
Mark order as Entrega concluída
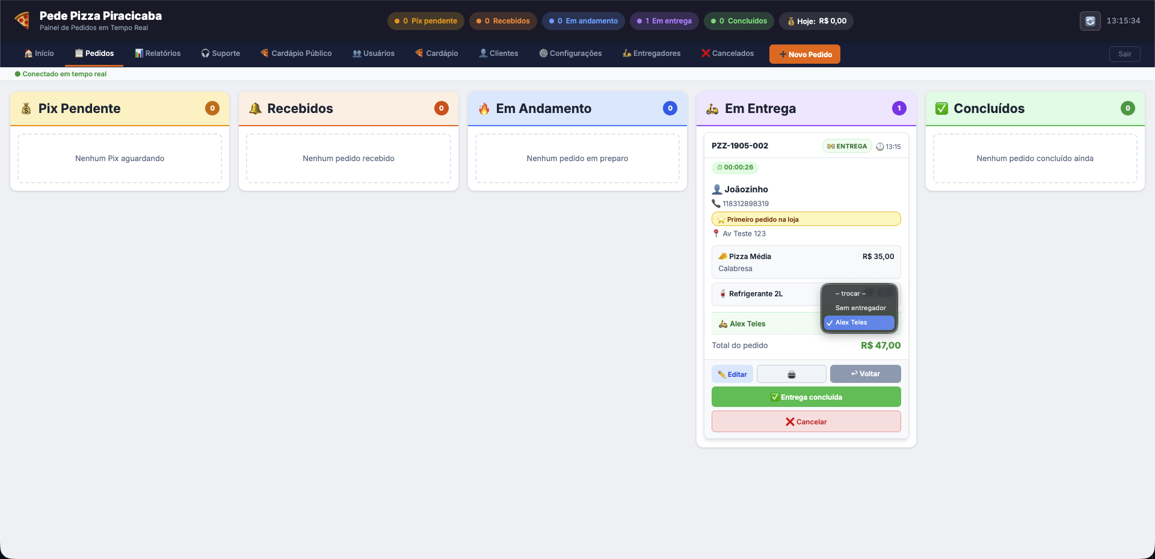pyautogui.click(x=806, y=397)
